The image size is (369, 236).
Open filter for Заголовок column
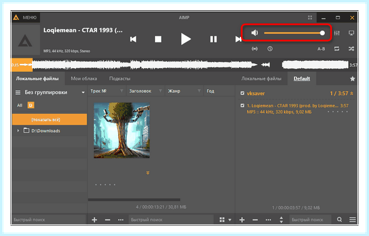pyautogui.click(x=161, y=91)
